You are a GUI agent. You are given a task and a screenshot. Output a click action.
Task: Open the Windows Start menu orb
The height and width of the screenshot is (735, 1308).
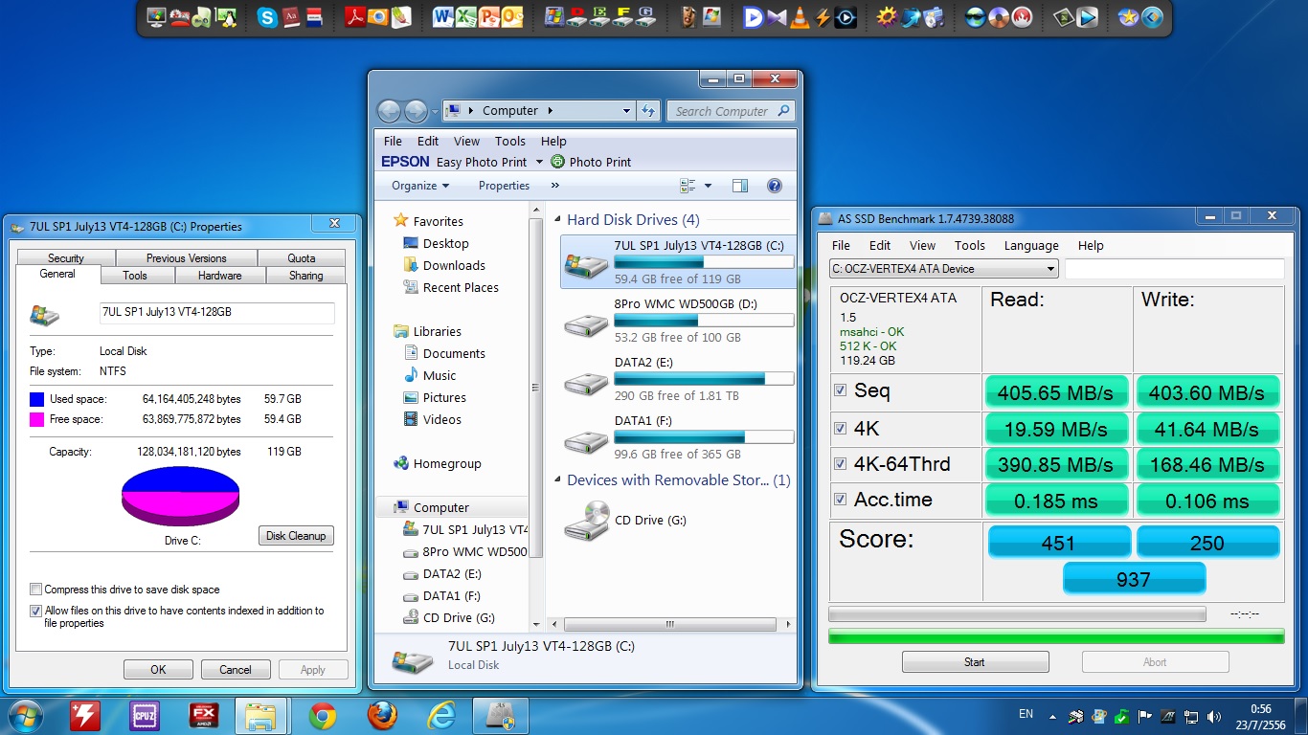[26, 716]
